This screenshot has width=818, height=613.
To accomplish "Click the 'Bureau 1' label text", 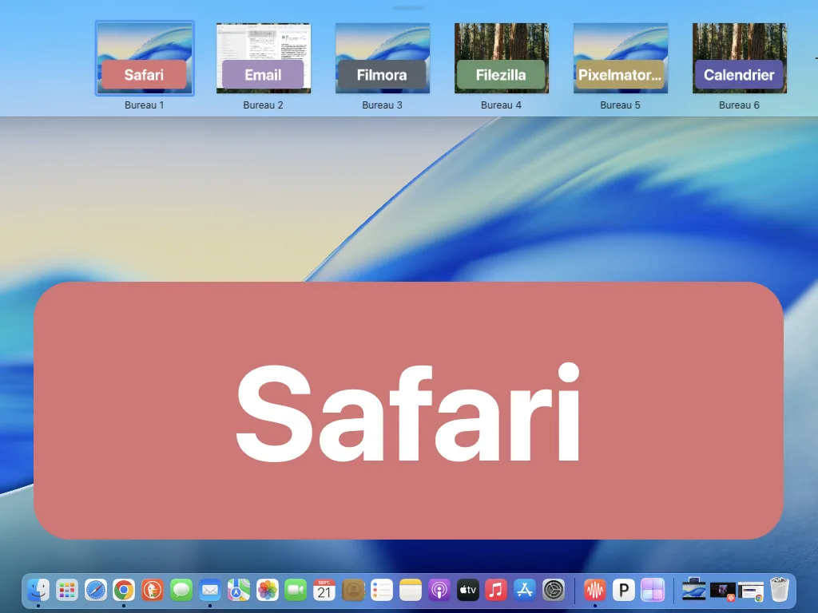I will pos(145,105).
